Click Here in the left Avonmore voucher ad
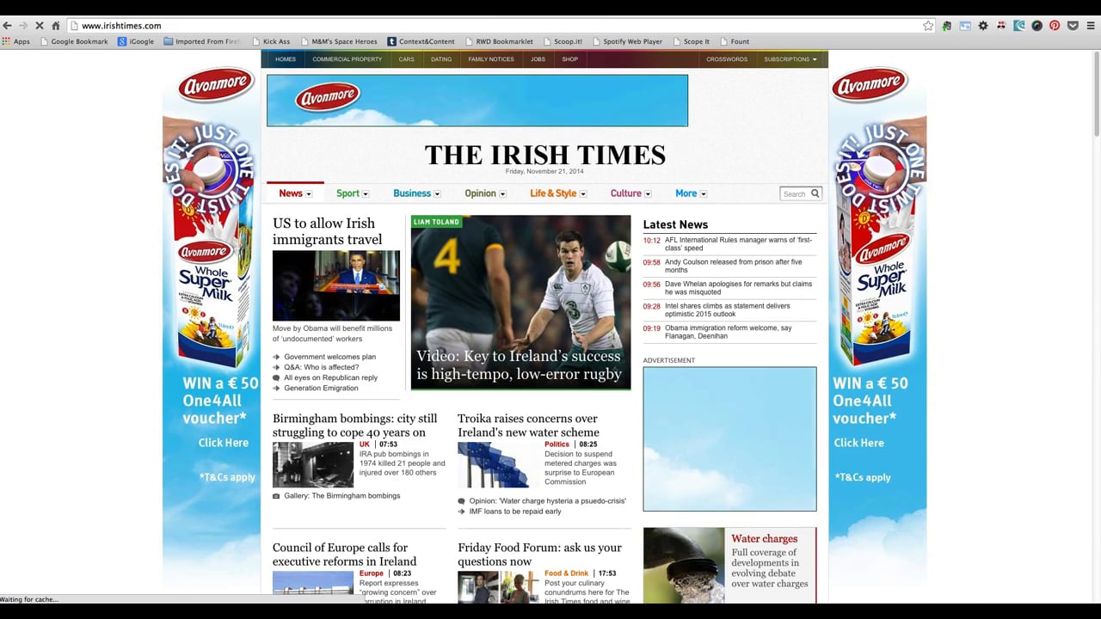The width and height of the screenshot is (1101, 619). tap(224, 443)
